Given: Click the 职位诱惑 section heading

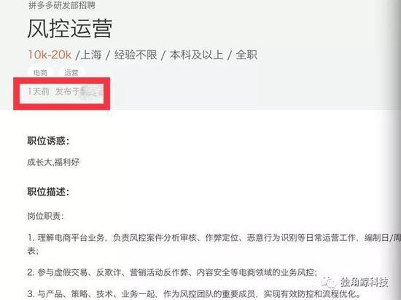Looking at the screenshot, I should tap(48, 141).
